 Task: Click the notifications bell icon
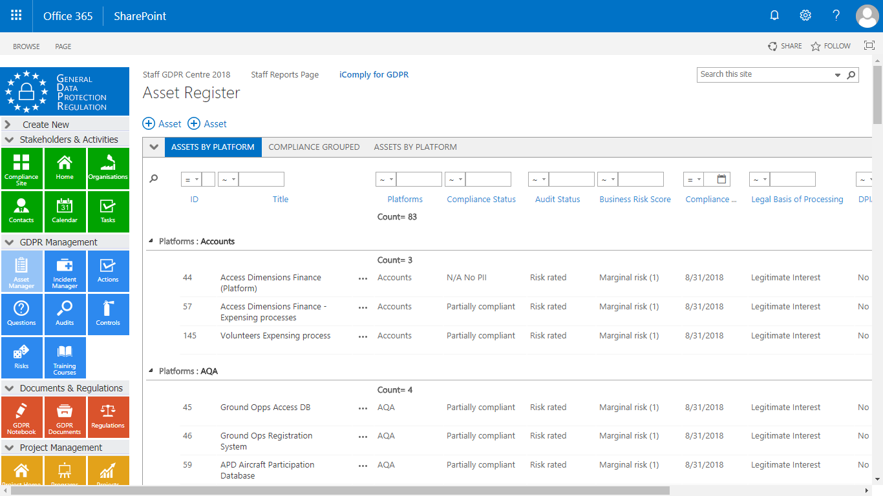coord(774,15)
